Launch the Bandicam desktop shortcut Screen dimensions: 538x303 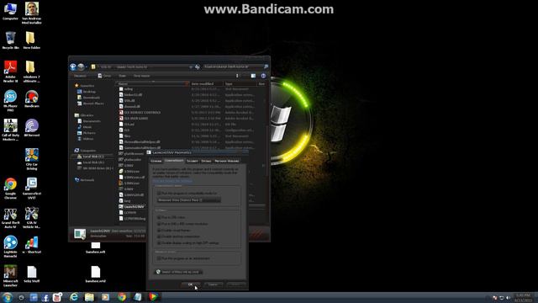[x=31, y=98]
